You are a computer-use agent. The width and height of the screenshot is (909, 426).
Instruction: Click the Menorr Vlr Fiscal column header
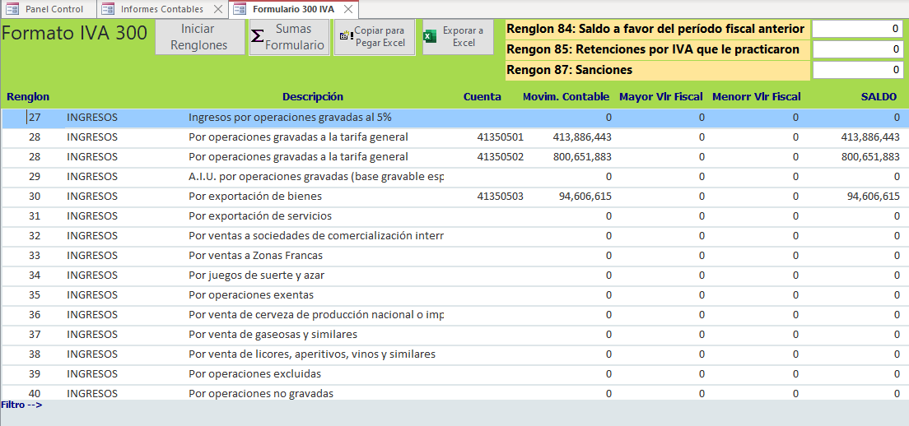757,97
